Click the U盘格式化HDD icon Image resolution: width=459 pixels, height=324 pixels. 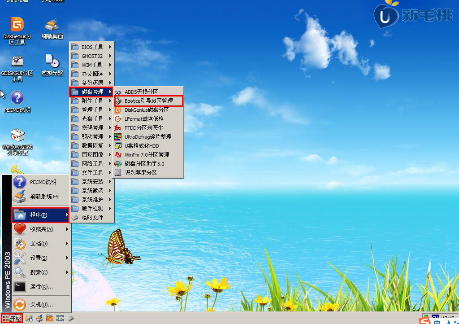click(118, 146)
